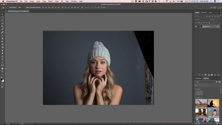Open the Edit Toolbar three-dots button
This screenshot has height=125, width=222.
pyautogui.click(x=2, y=74)
